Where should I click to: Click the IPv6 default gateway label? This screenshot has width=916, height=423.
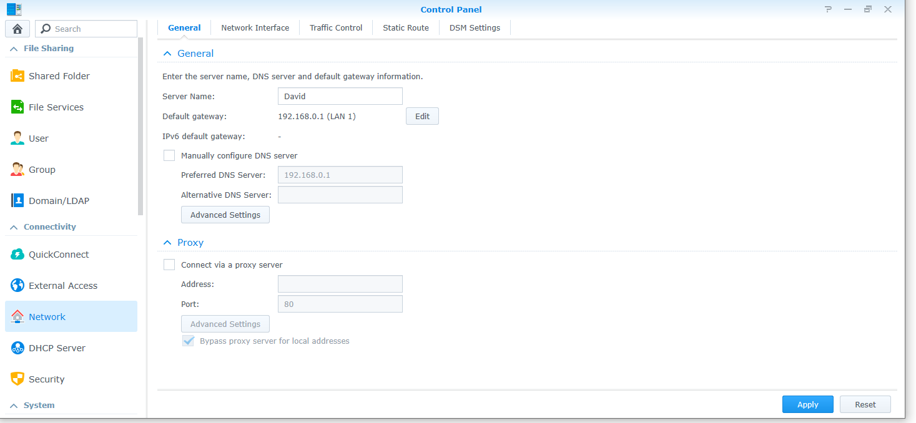[204, 136]
